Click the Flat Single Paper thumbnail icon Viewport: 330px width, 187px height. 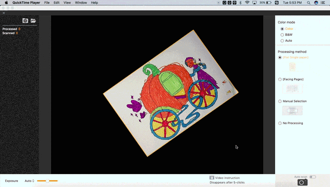(x=292, y=66)
